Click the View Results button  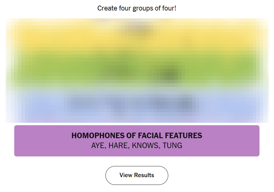coord(137,175)
